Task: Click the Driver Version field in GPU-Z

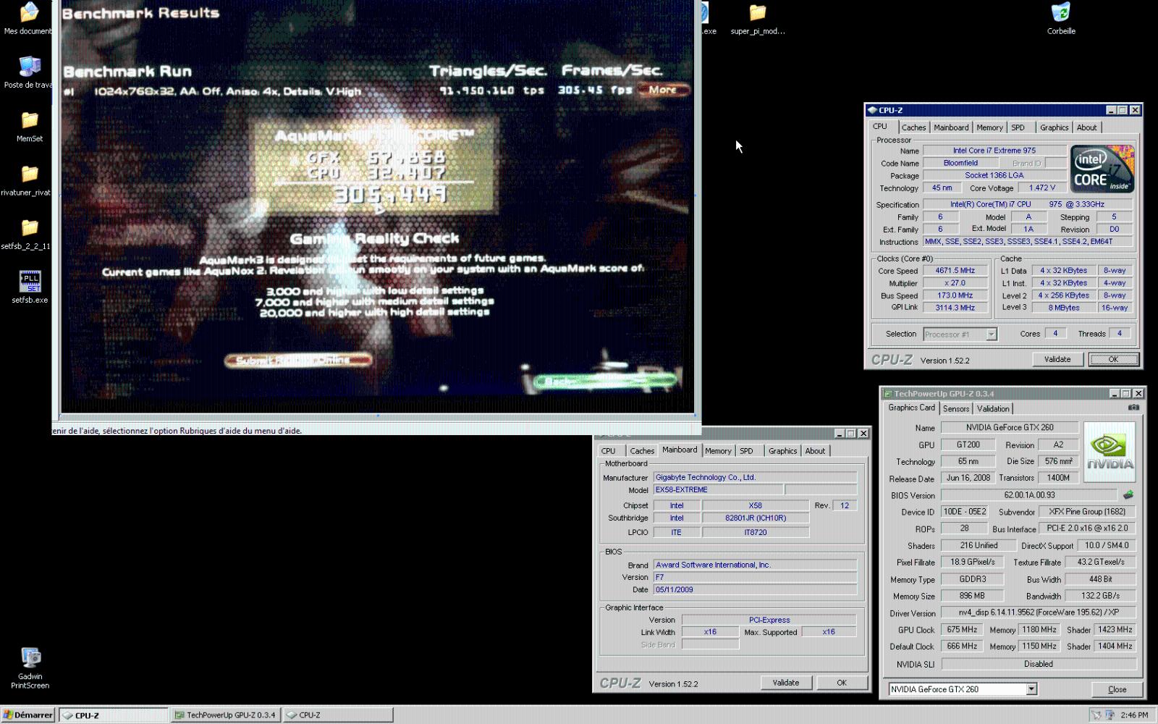Action: pos(1038,613)
